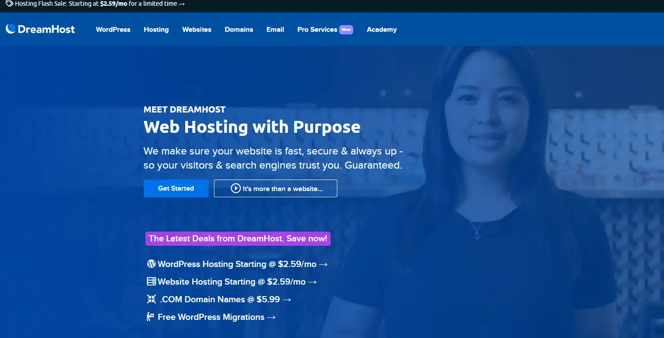Open the Hosting Flash Sale banner link

click(95, 4)
